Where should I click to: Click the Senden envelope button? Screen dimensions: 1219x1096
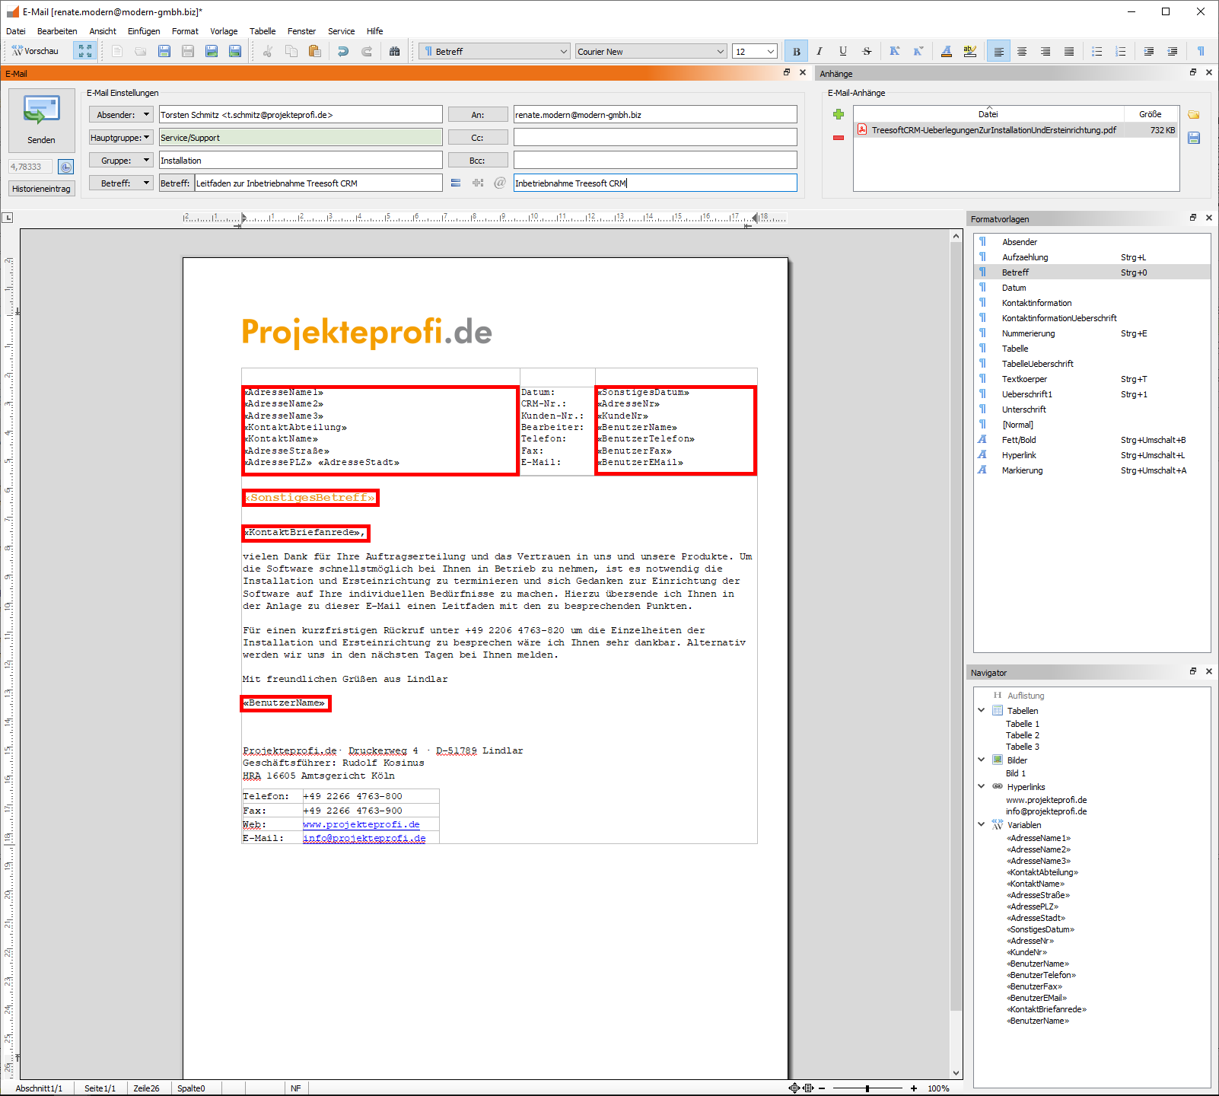click(x=41, y=119)
